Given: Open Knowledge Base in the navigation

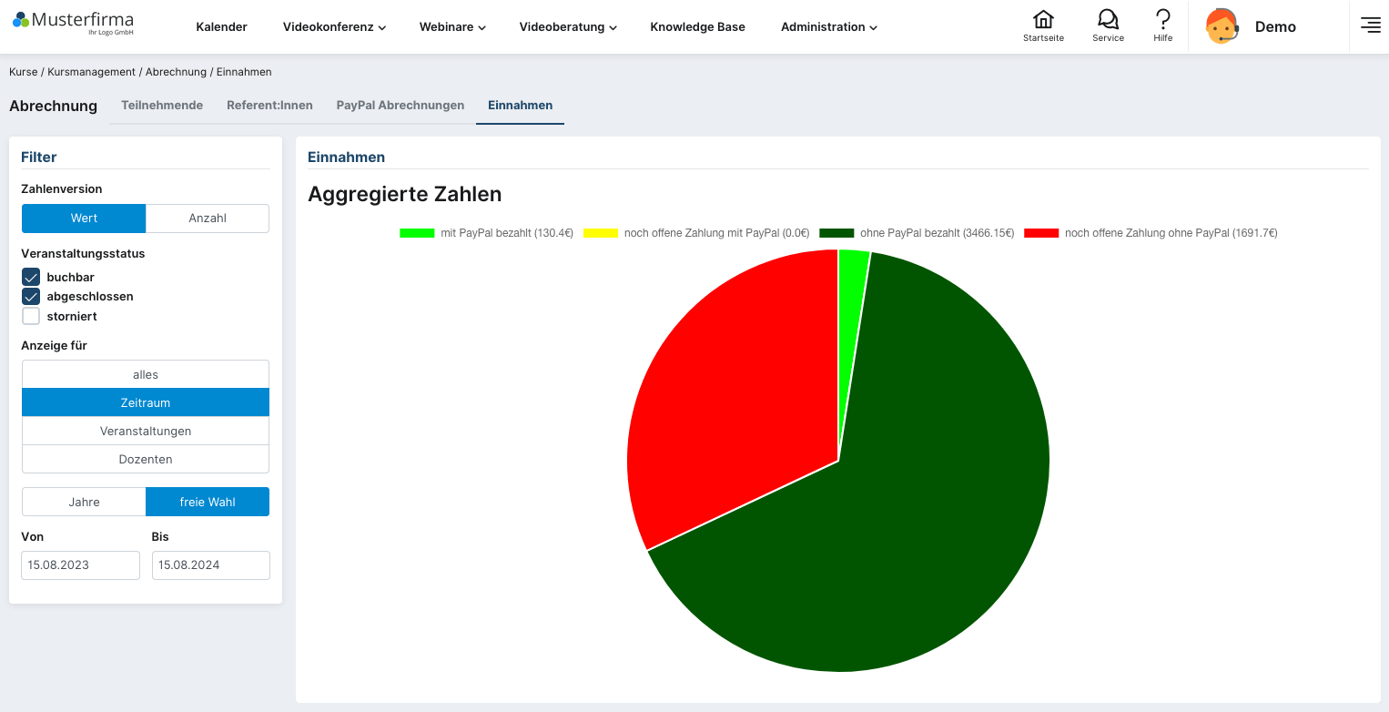Looking at the screenshot, I should pos(697,27).
